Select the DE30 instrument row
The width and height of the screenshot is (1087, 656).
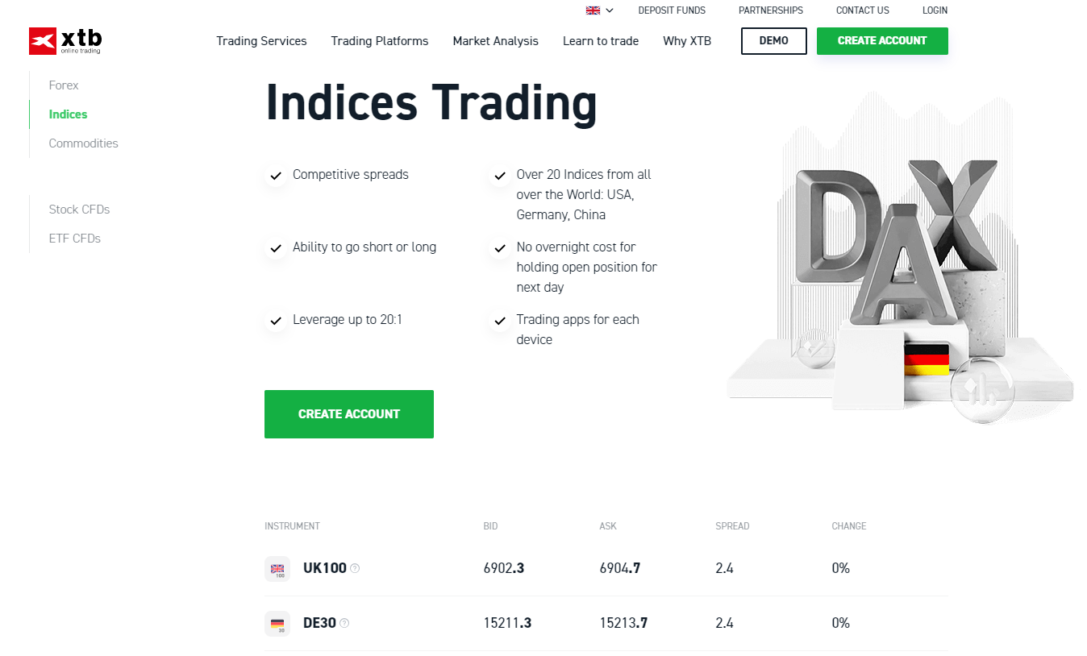(x=605, y=623)
